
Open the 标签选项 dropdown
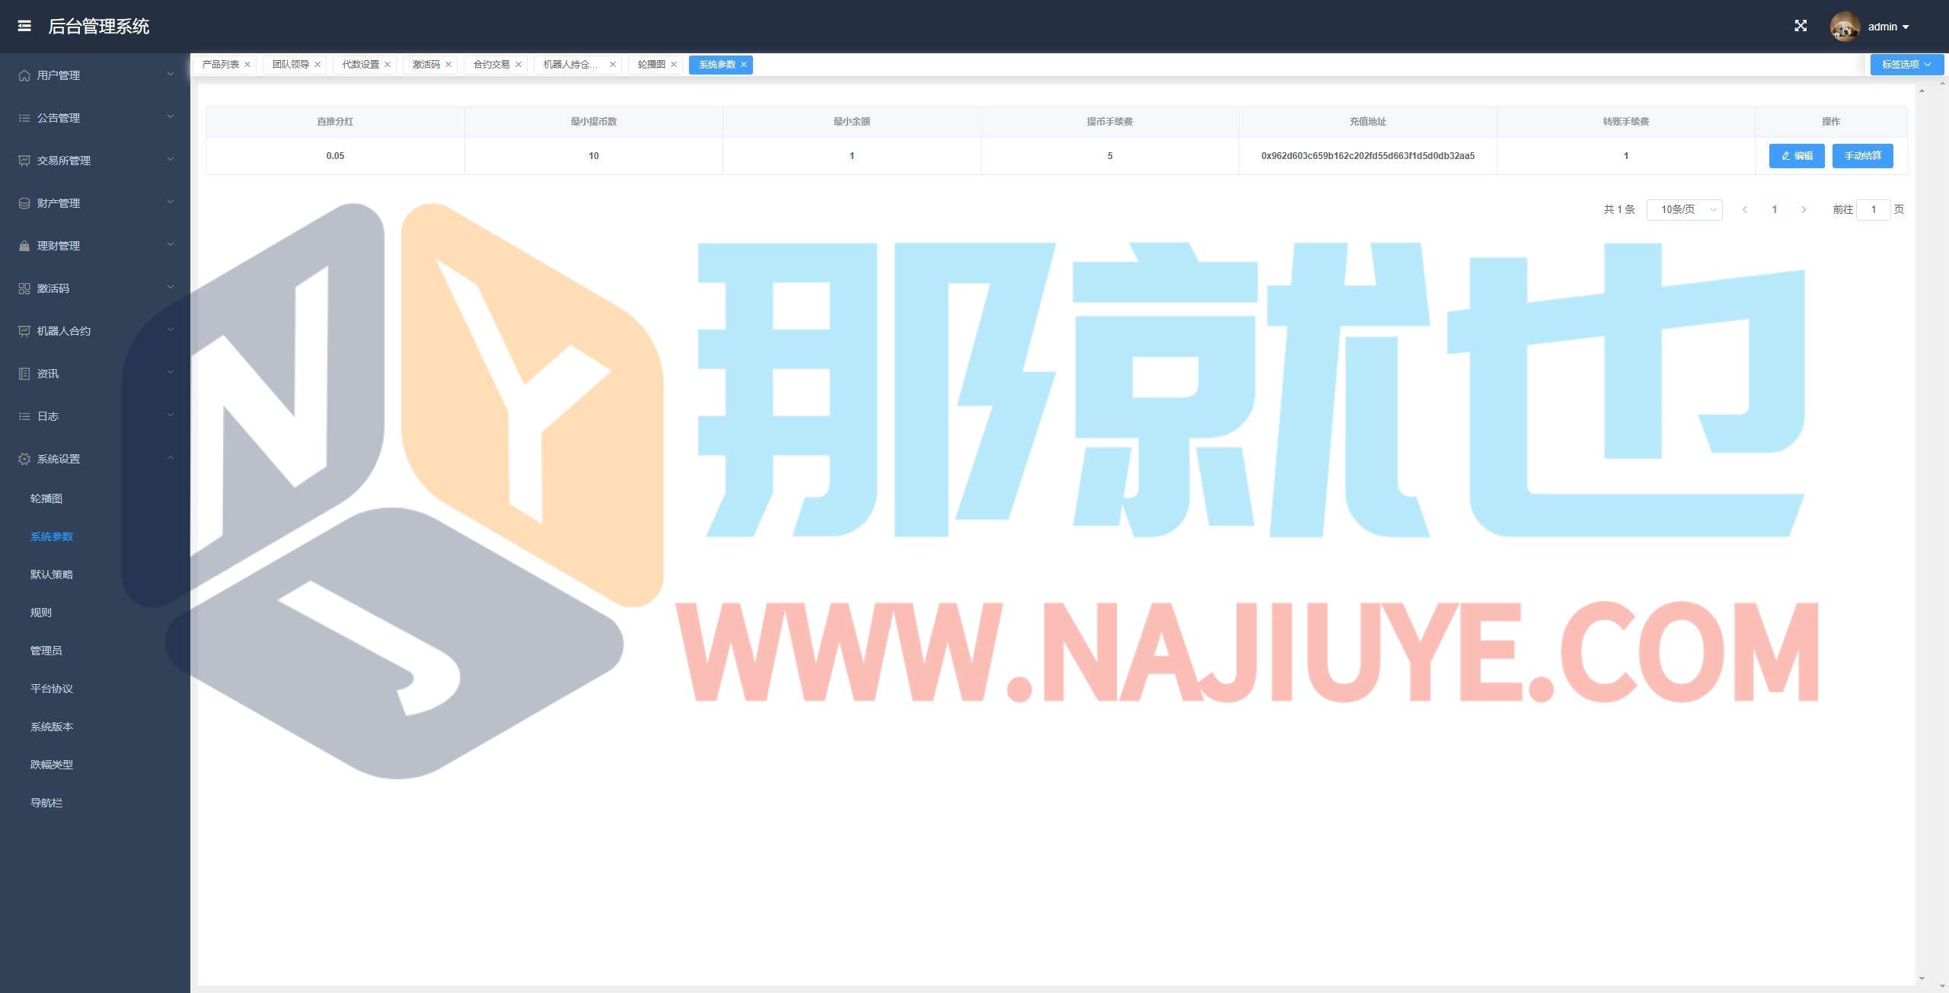1906,65
